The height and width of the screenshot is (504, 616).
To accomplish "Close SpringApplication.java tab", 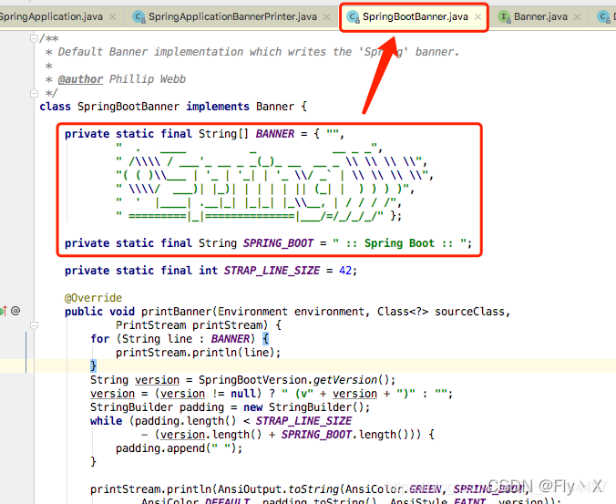I will coord(112,17).
